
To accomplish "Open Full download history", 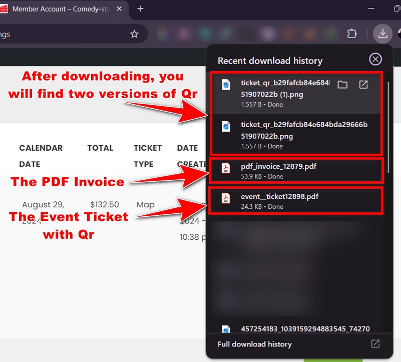I will [254, 344].
